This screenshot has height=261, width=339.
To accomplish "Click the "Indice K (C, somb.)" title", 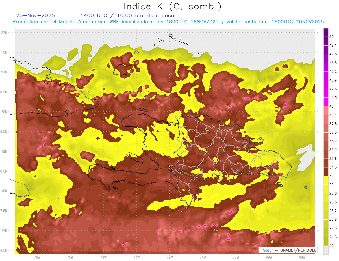I will pyautogui.click(x=173, y=7).
